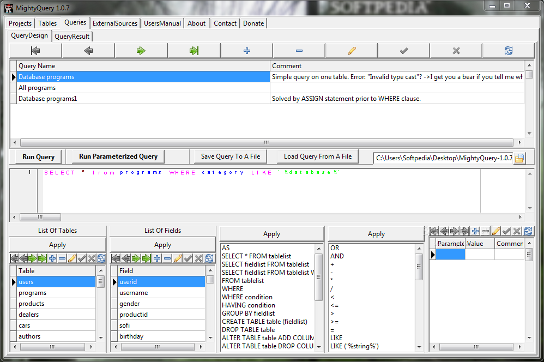This screenshot has width=544, height=362.
Task: Browse for query file with folder icon
Action: click(519, 158)
